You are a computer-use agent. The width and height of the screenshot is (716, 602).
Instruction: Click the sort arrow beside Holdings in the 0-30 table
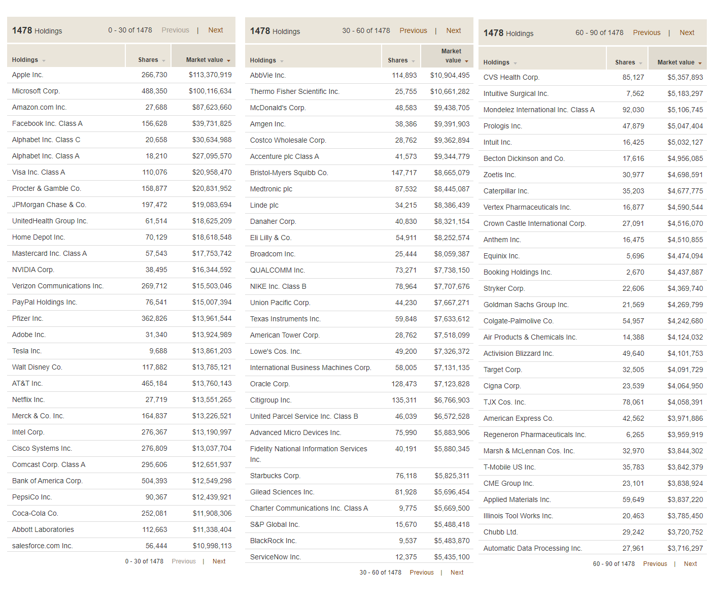[x=44, y=61]
